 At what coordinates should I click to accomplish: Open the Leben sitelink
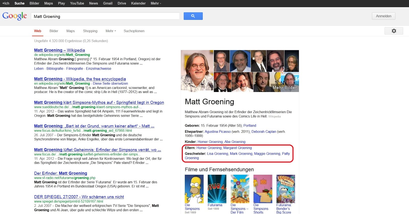tap(39, 69)
